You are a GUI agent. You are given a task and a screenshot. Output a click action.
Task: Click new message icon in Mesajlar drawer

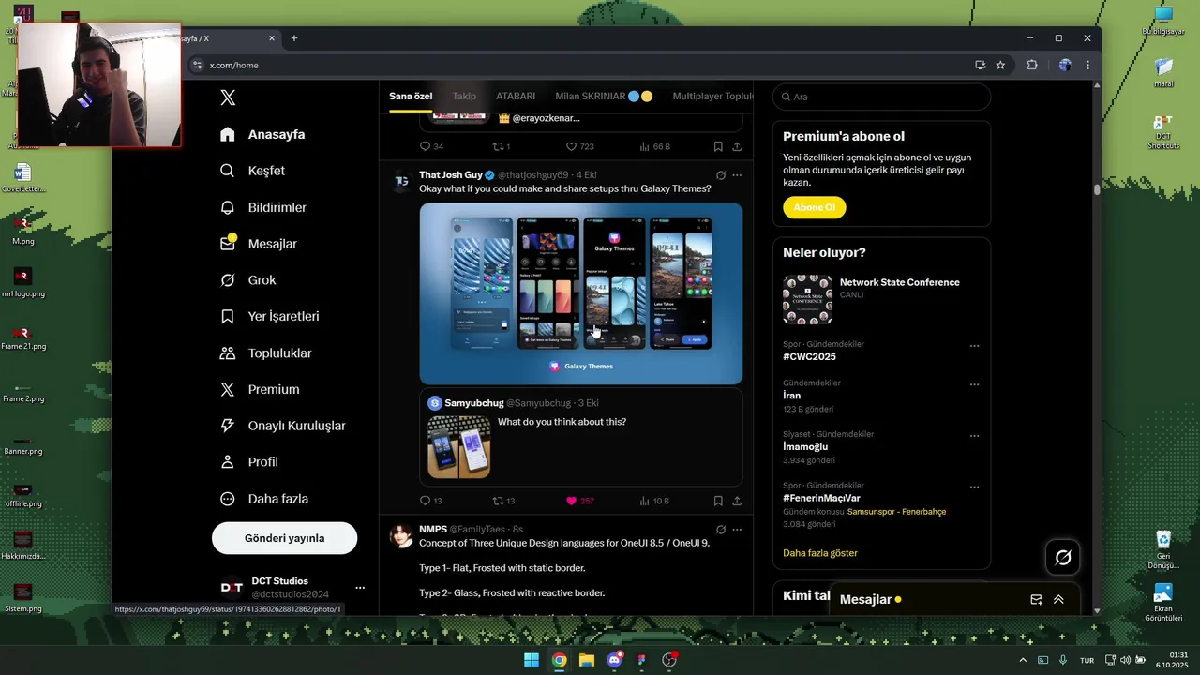coord(1036,600)
